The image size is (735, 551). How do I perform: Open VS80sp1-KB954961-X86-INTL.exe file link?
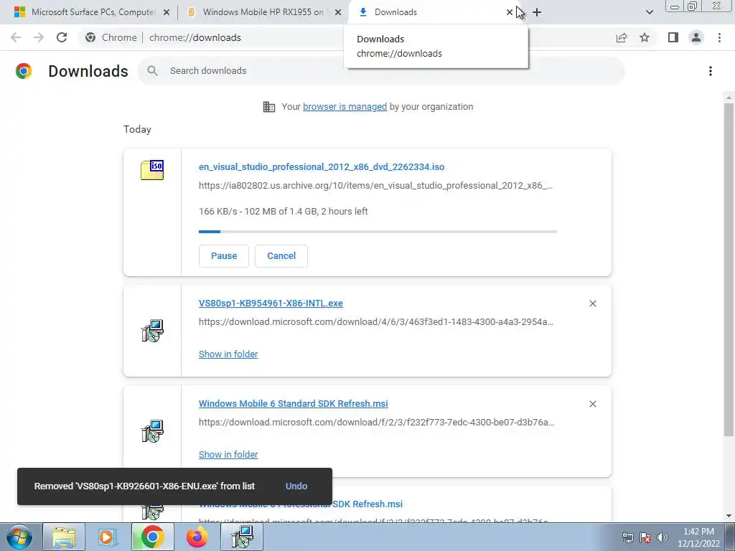[271, 303]
